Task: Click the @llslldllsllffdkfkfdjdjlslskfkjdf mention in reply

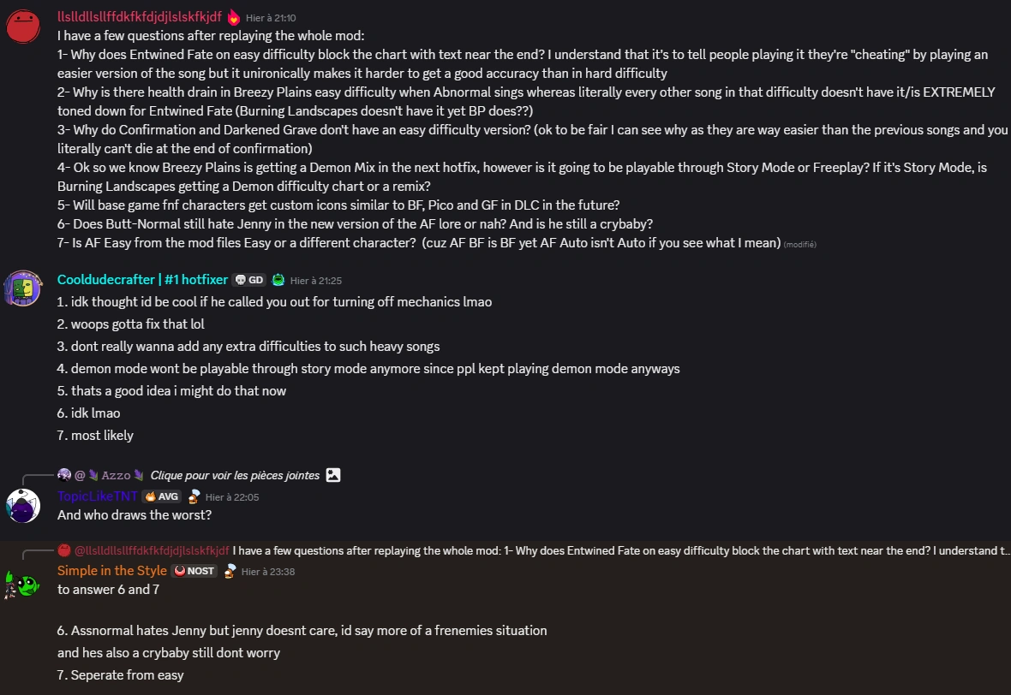Action: [x=152, y=549]
